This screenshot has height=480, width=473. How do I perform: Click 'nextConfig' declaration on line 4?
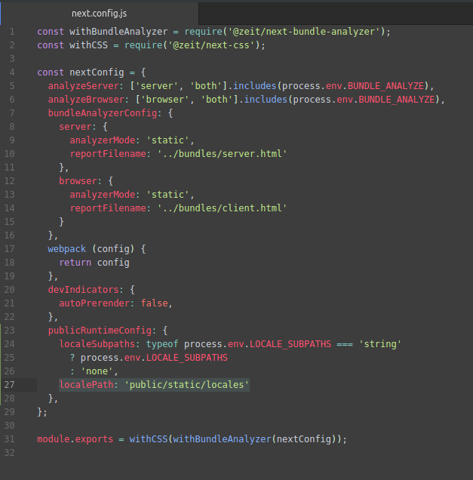[97, 72]
